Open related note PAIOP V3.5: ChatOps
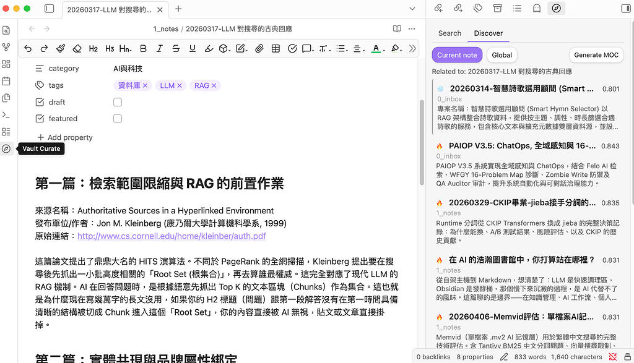Screen dimensions: 634x363 [x=522, y=146]
